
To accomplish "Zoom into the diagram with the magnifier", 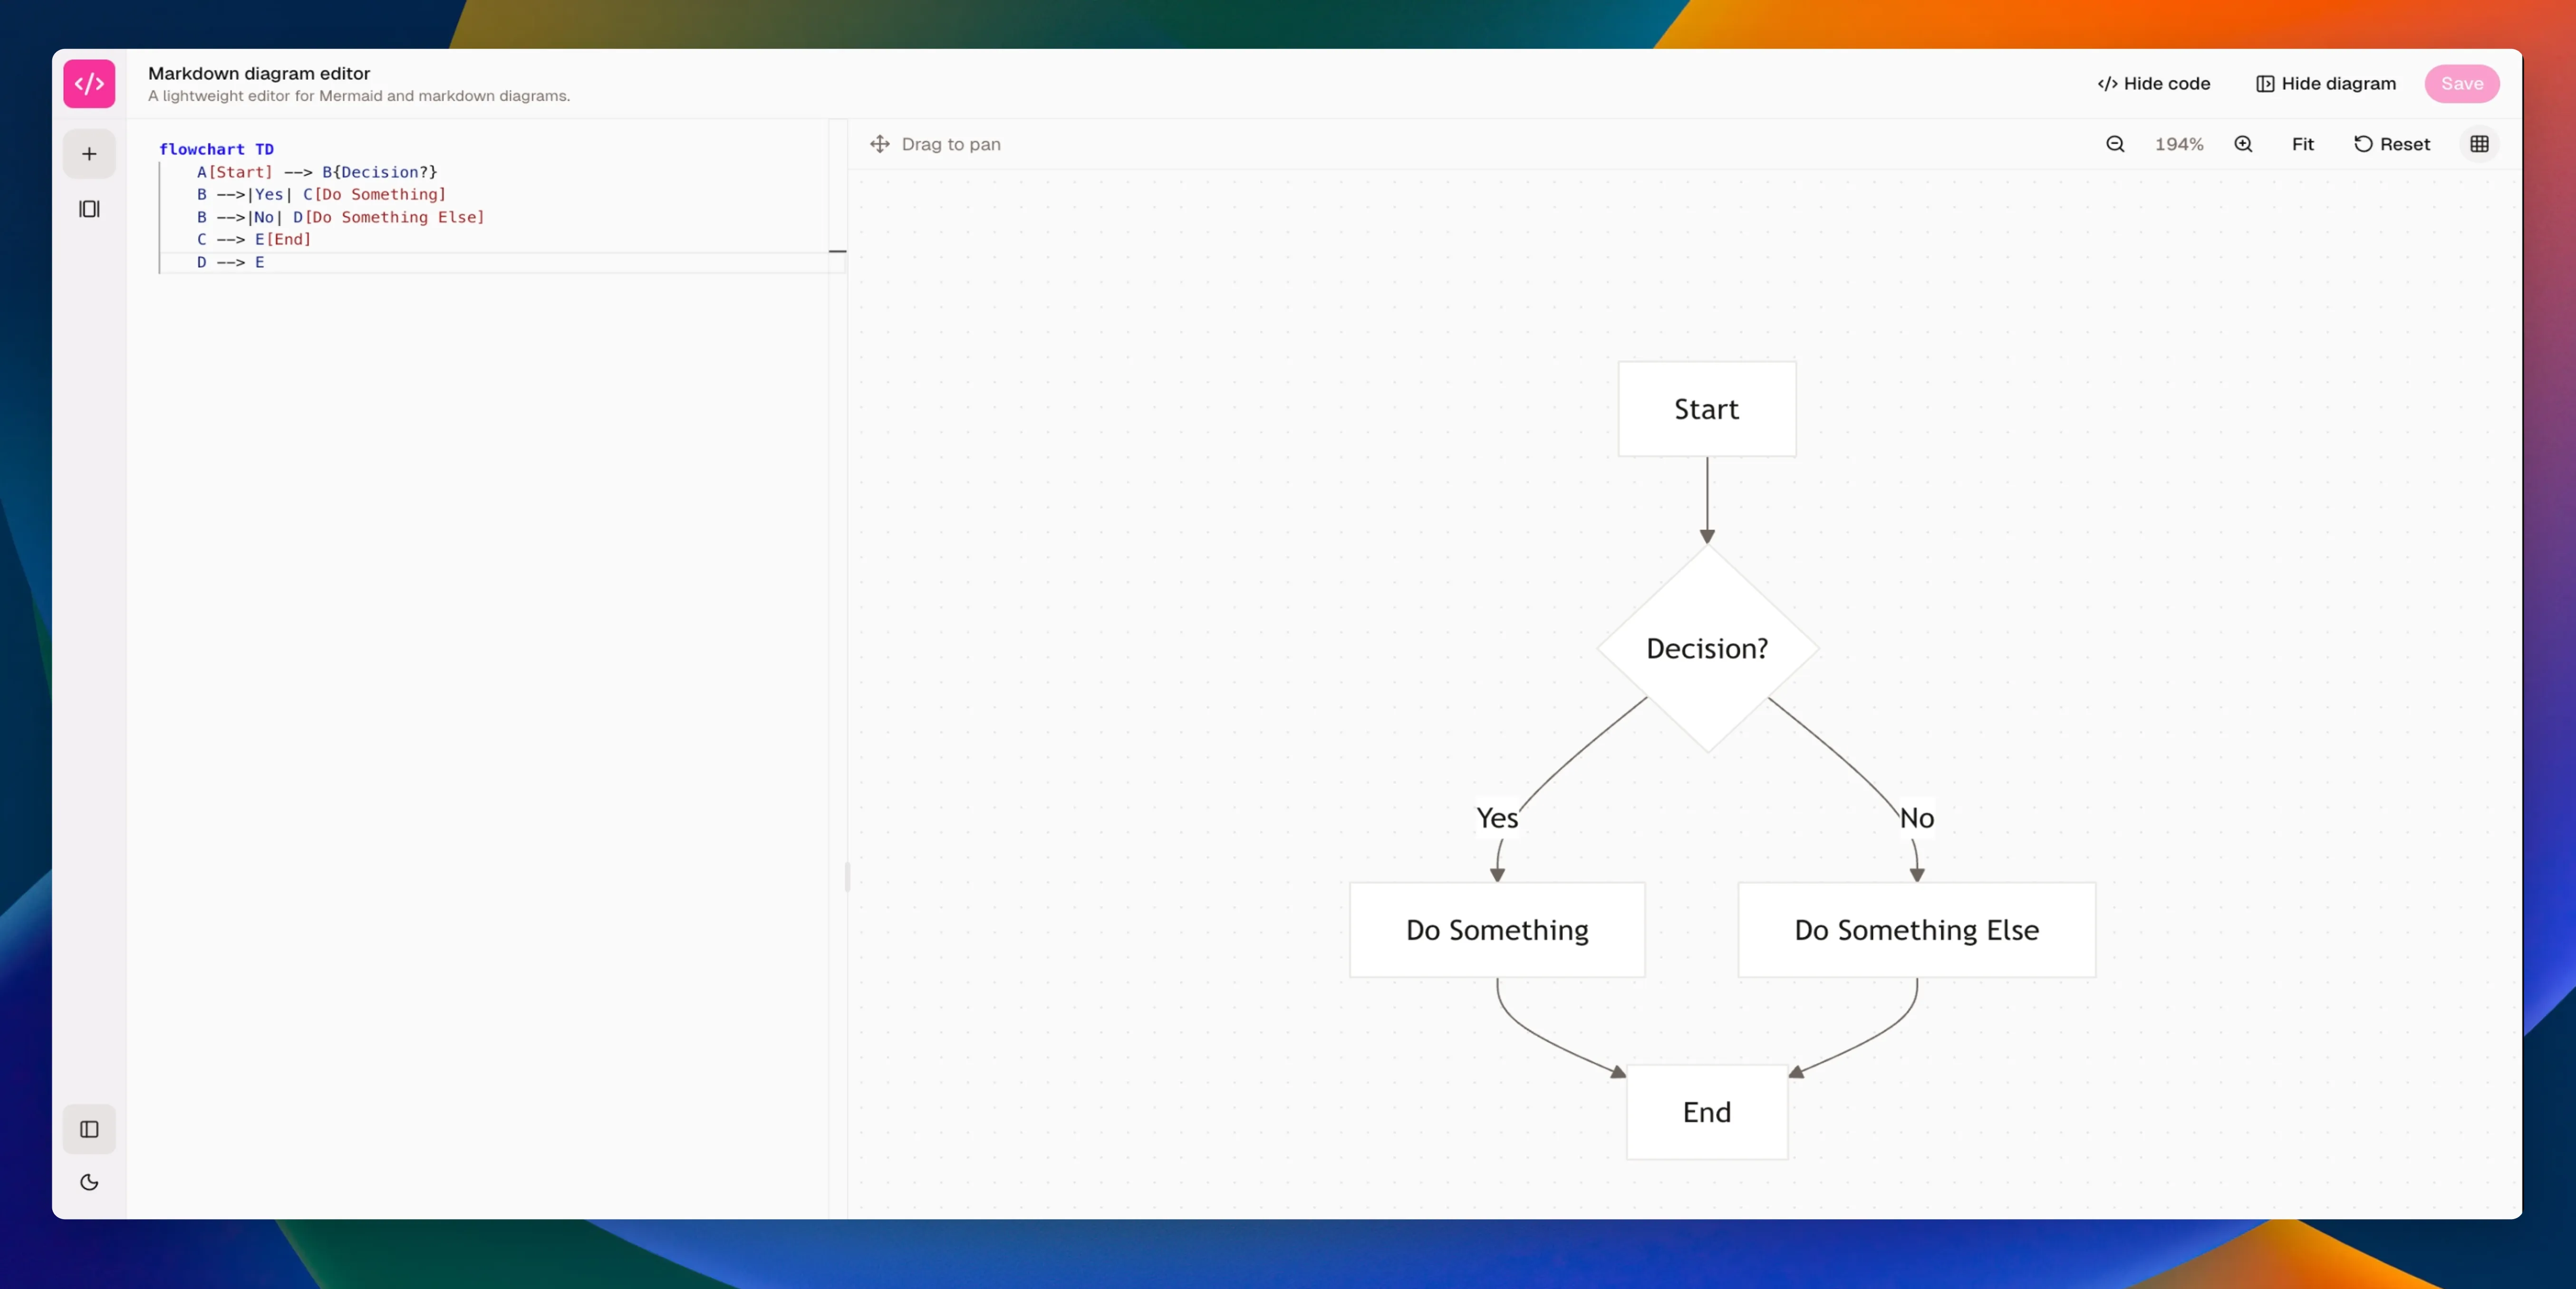I will coord(2243,144).
